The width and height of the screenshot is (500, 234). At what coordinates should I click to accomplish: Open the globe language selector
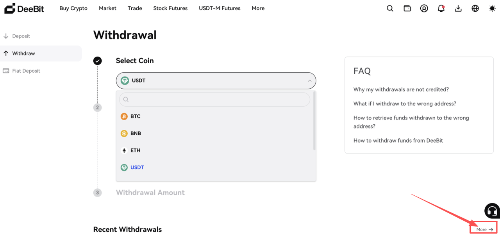point(475,8)
